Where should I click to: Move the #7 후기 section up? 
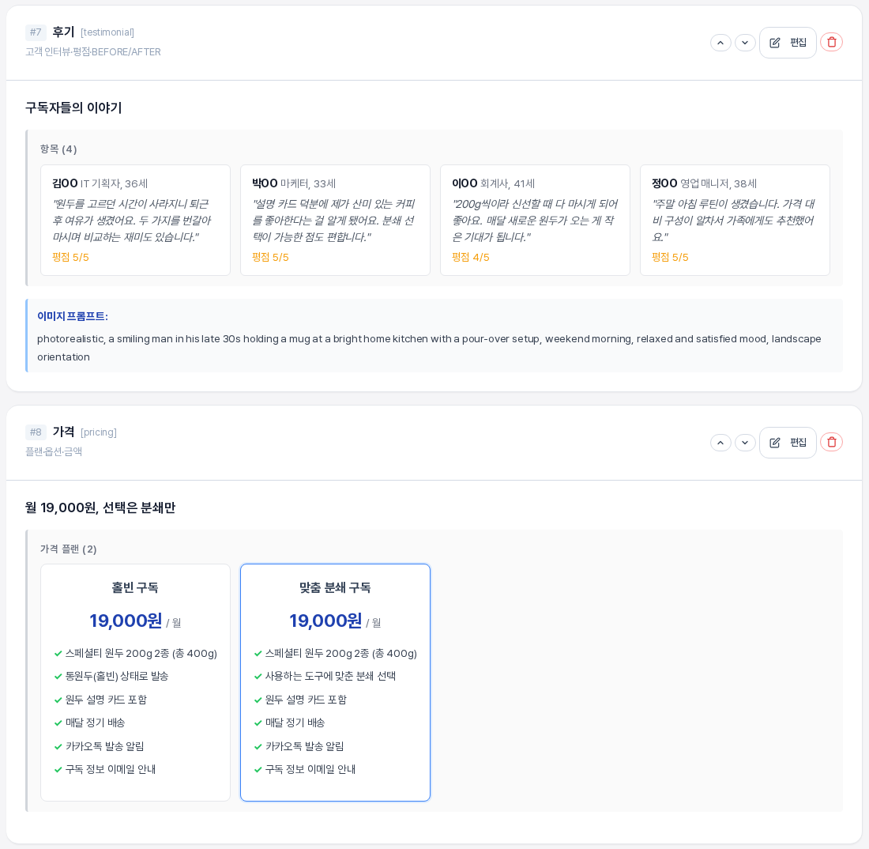click(x=720, y=43)
